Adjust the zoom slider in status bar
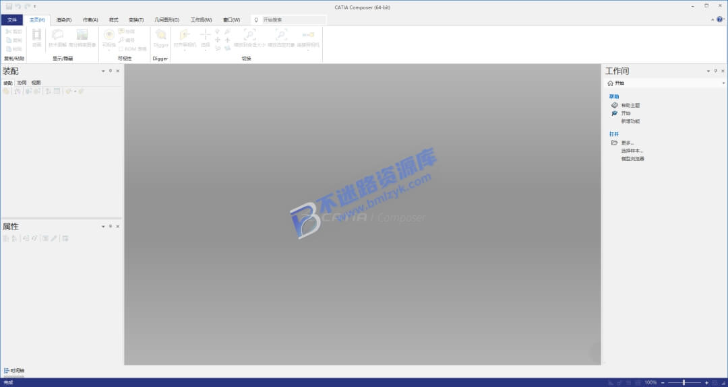The width and height of the screenshot is (728, 387). click(684, 383)
